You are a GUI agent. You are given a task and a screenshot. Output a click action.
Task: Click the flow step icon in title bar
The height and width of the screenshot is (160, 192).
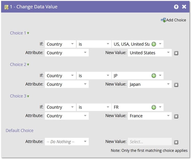(6, 7)
